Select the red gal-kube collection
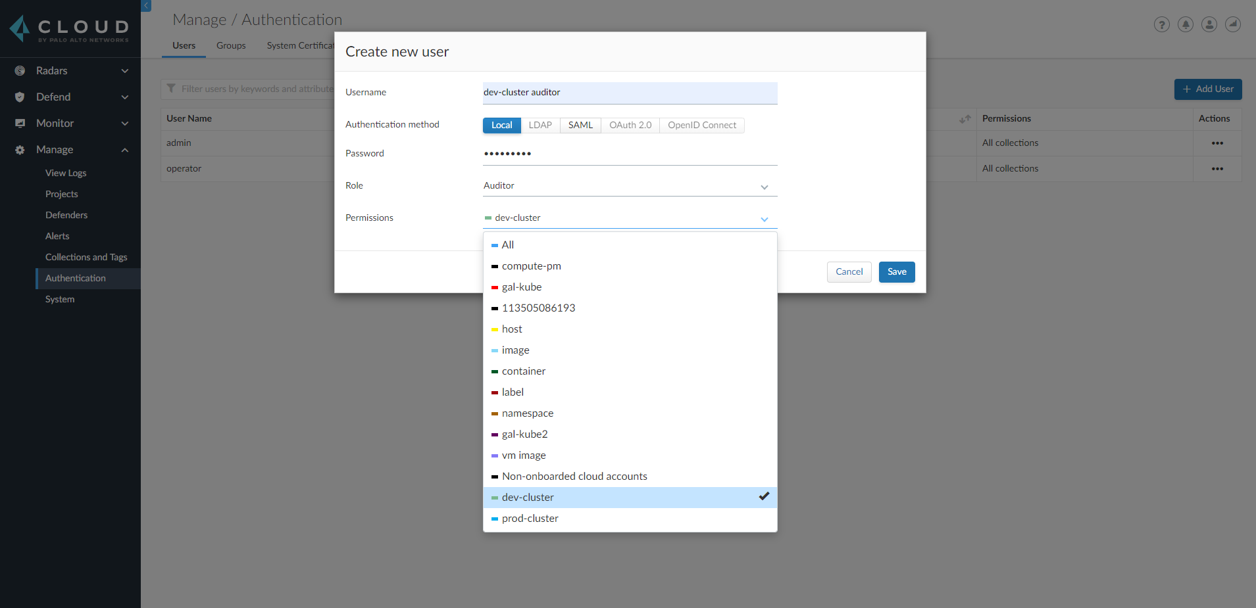The width and height of the screenshot is (1256, 608). (x=630, y=287)
